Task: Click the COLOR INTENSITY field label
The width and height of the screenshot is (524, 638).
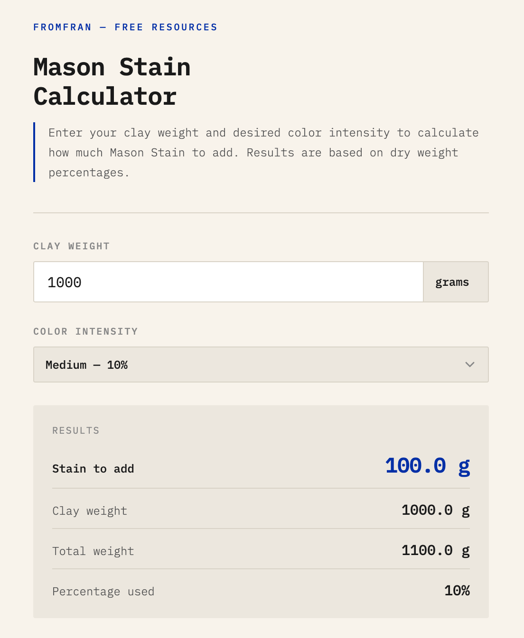Action: 85,331
